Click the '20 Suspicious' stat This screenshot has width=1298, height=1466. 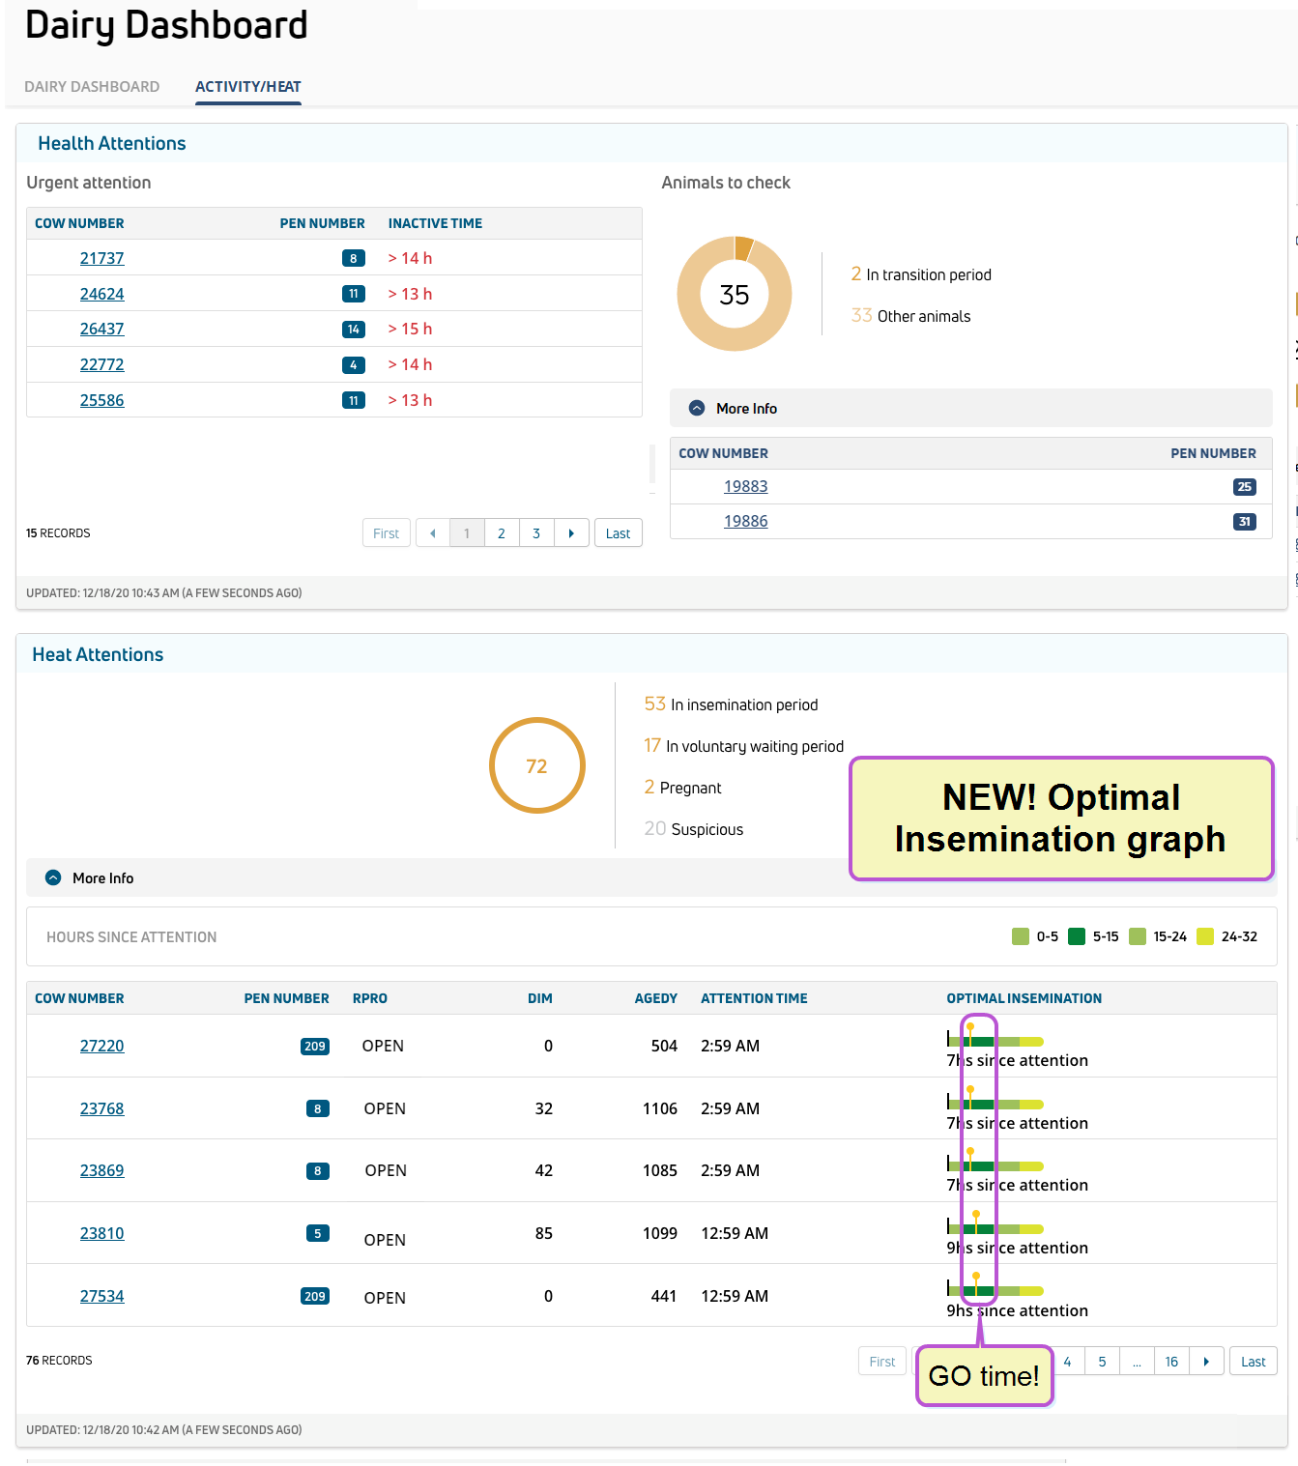coord(694,829)
